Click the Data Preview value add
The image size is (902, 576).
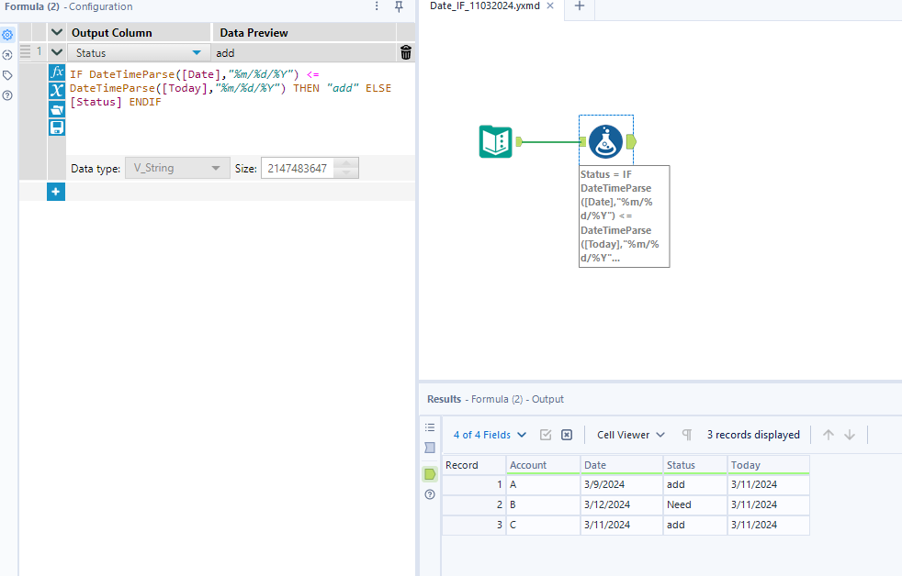(226, 53)
